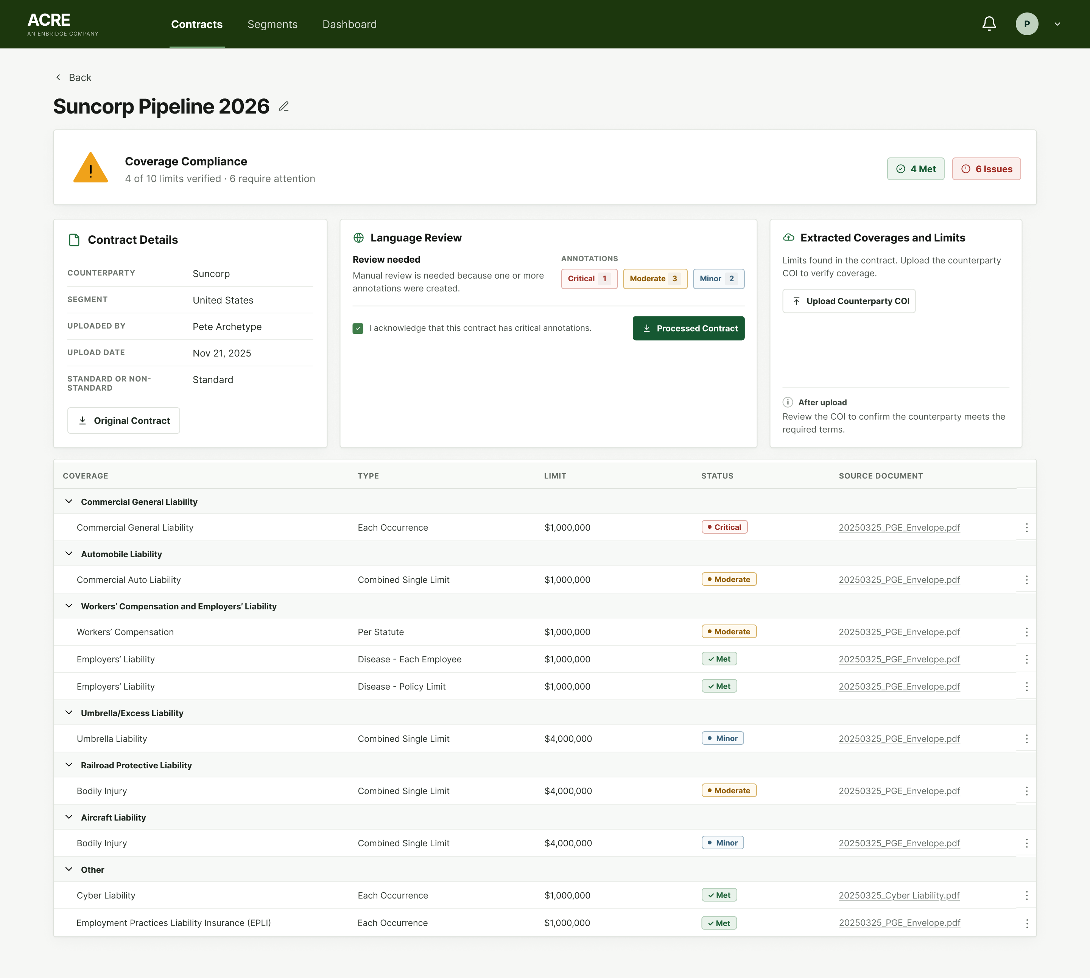Collapse the Commercial General Liability group

[69, 501]
